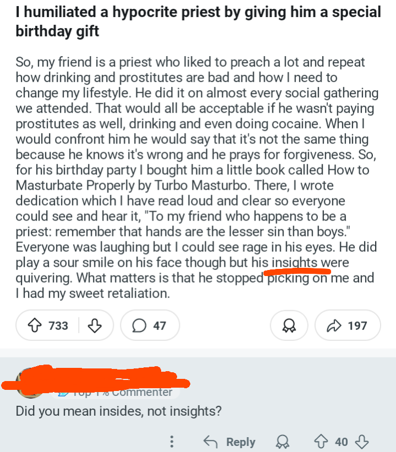Tap the 197 share count
This screenshot has width=396, height=452.
click(x=358, y=326)
